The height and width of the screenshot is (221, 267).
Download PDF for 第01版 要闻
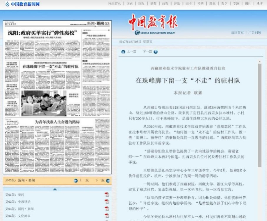pos(107,194)
